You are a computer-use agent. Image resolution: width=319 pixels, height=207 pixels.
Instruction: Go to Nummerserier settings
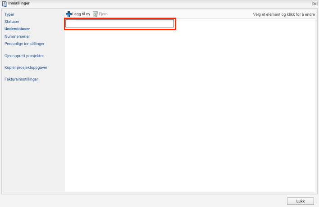[17, 36]
